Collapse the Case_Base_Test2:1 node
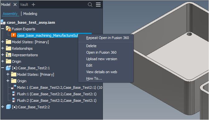The width and height of the screenshot is (209, 120). 2,68
